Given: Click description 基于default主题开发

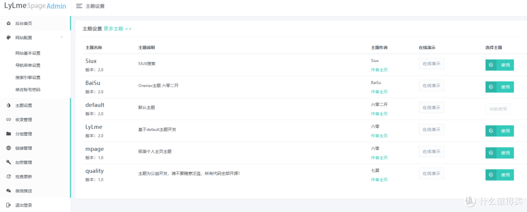Looking at the screenshot, I should [x=157, y=129].
